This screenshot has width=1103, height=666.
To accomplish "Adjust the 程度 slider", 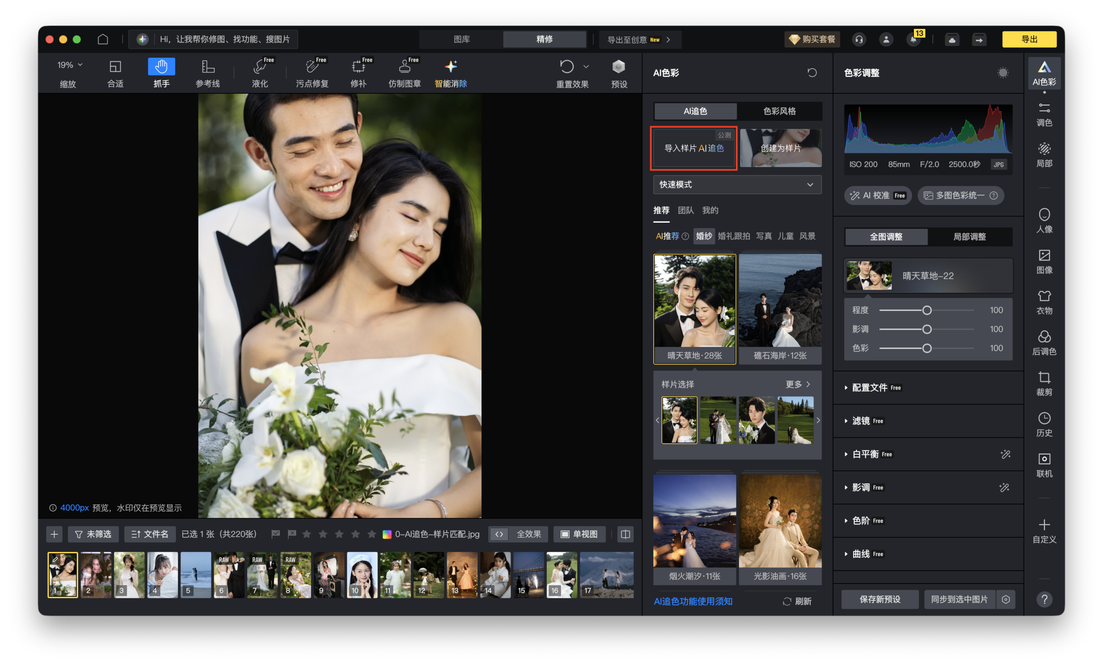I will pos(927,310).
